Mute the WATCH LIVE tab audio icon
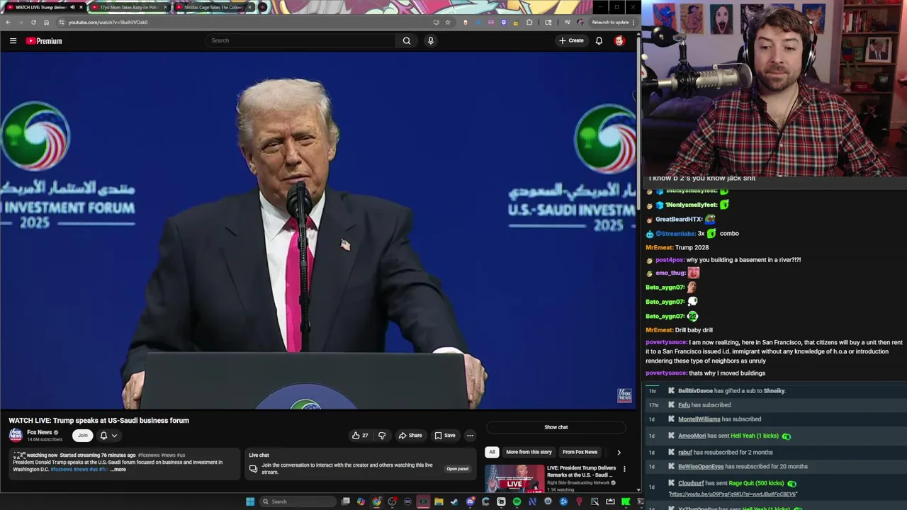This screenshot has width=907, height=510. [72, 7]
